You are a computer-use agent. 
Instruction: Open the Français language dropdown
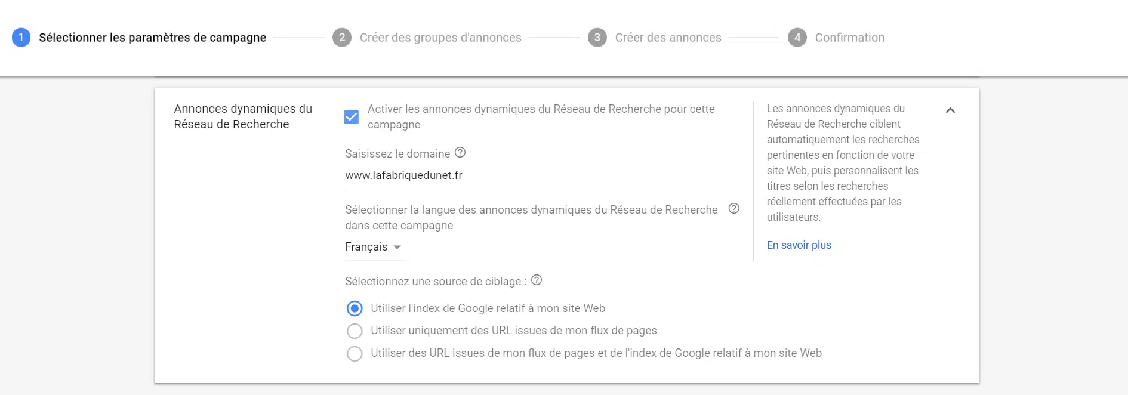[365, 246]
